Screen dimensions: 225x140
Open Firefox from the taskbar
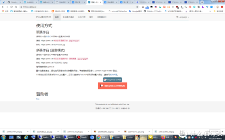point(166,137)
